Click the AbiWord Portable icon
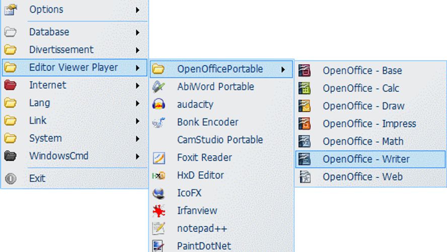The height and width of the screenshot is (252, 447). pyautogui.click(x=158, y=87)
